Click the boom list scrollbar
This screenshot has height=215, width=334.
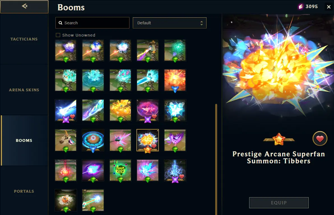pyautogui.click(x=216, y=159)
